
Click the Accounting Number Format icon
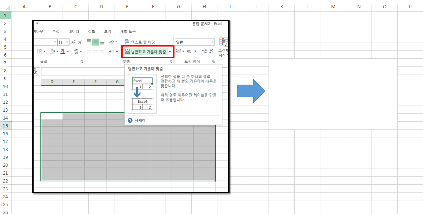178,51
